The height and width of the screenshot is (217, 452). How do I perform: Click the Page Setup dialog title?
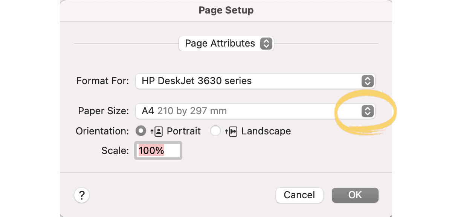click(x=226, y=10)
